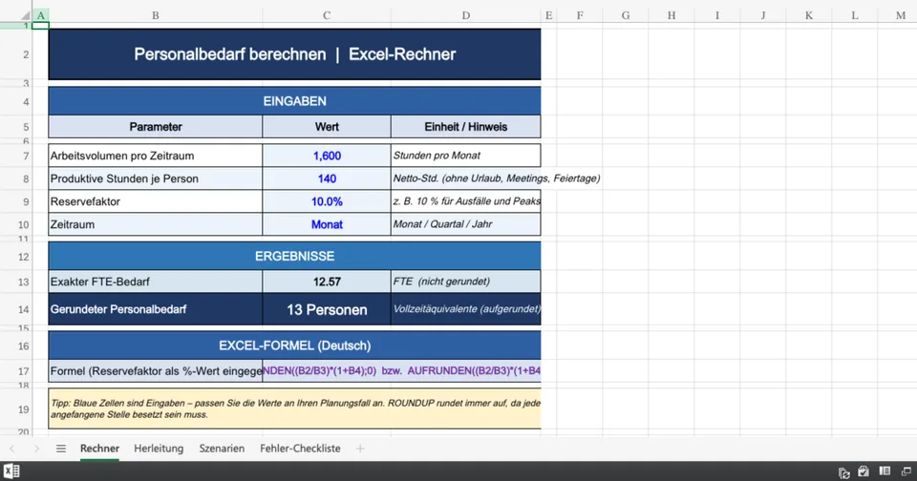Screen dimensions: 917x481
Task: Select column A header
Action: (x=40, y=16)
